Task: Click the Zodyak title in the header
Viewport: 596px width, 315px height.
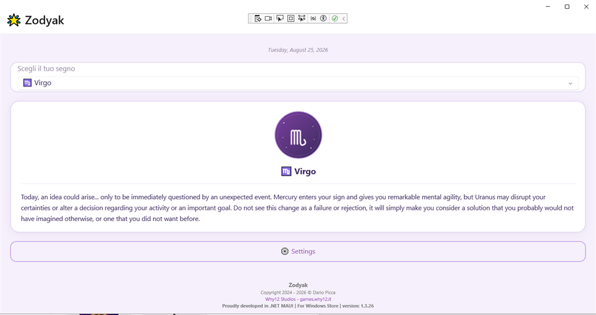Action: pyautogui.click(x=45, y=20)
